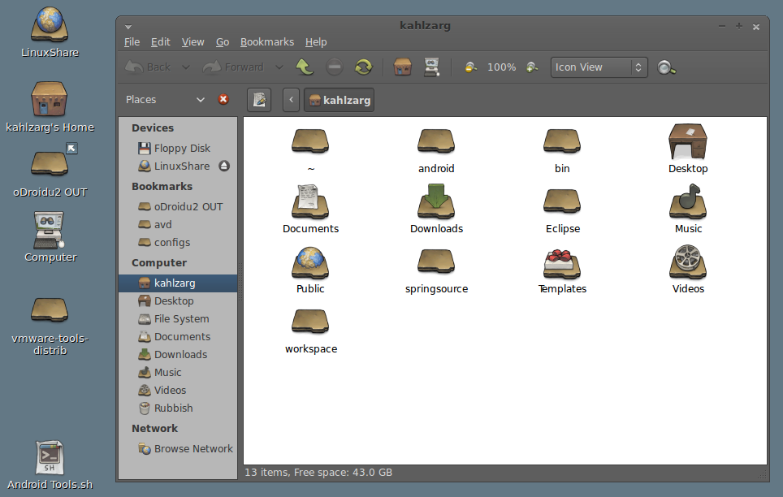Eject the LinuxShare device
783x497 pixels.
pos(224,166)
